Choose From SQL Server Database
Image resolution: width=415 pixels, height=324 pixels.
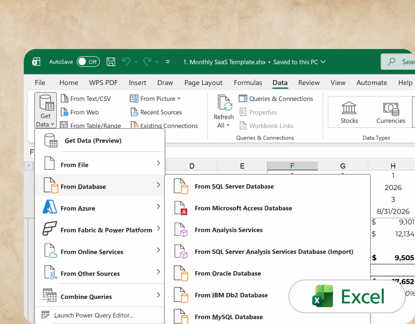pos(267,186)
